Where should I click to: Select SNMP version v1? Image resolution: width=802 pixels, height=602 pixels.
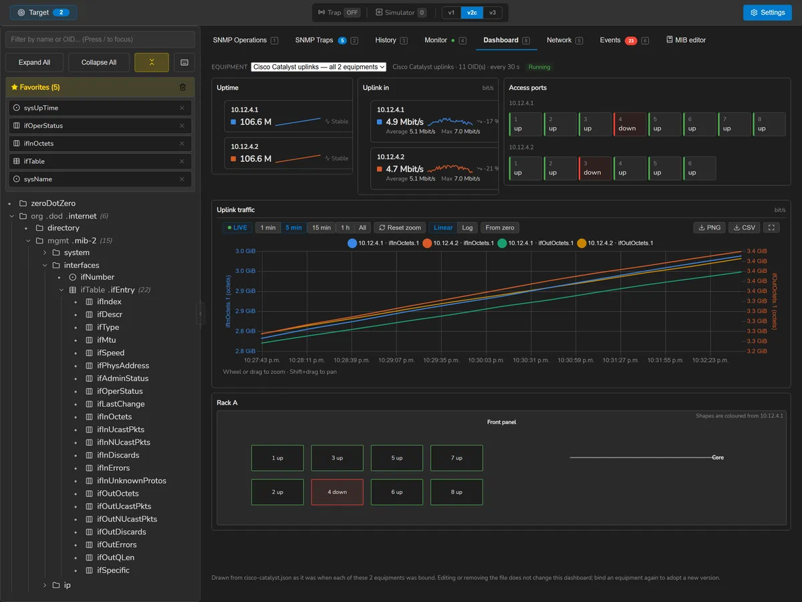pos(451,13)
